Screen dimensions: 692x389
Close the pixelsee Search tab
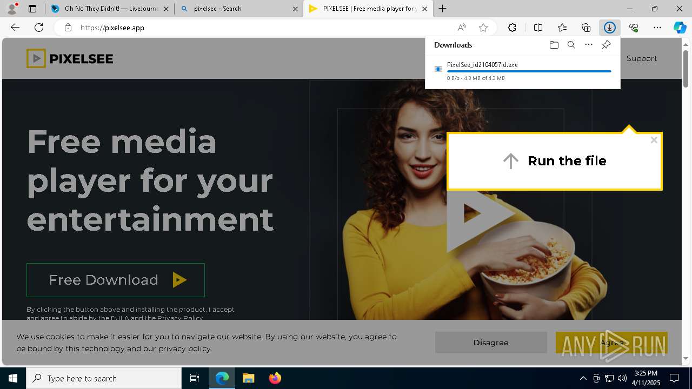click(295, 9)
